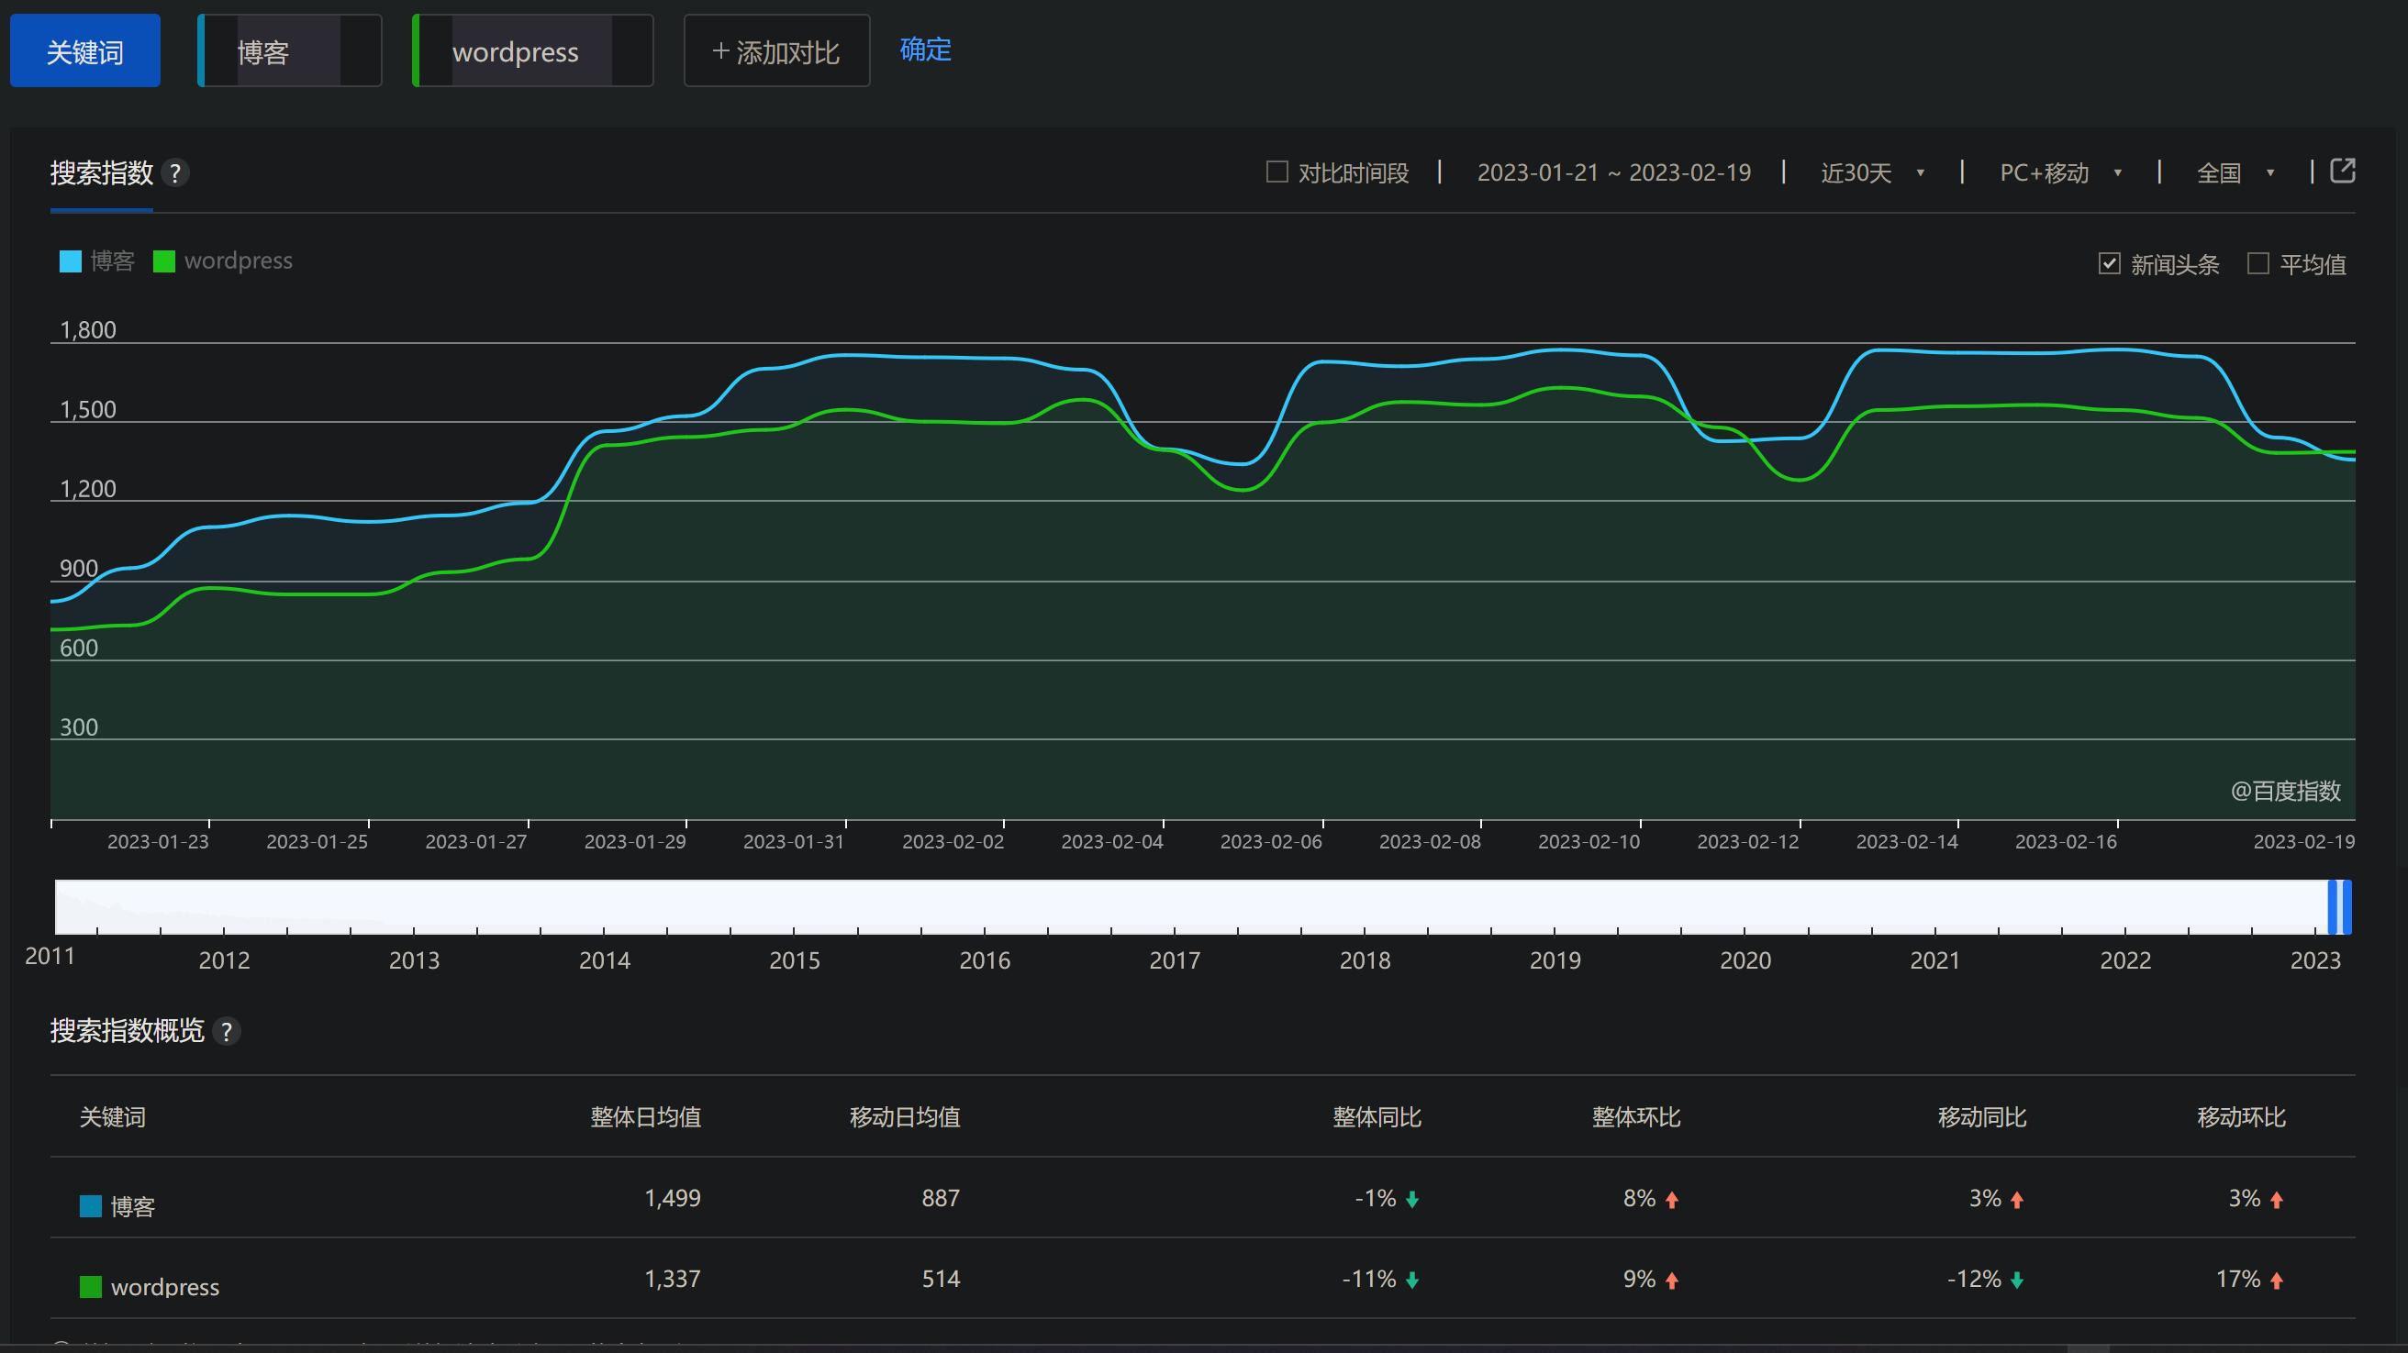
Task: Click the 514 mobile average value
Action: click(x=941, y=1279)
